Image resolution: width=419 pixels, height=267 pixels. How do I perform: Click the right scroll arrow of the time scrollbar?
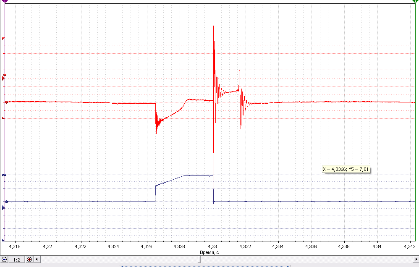point(416,259)
